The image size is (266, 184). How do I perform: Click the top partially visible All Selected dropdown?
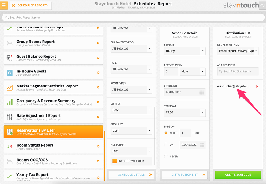pos(131,29)
